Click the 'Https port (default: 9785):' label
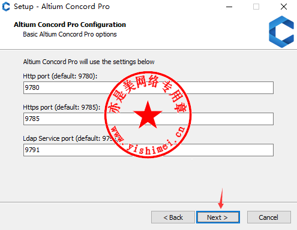This screenshot has height=230, width=297. click(x=62, y=107)
